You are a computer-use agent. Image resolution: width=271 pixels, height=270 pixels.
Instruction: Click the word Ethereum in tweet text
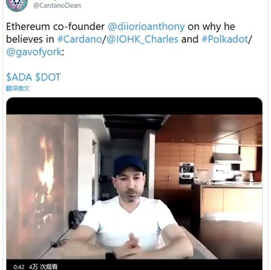click(28, 27)
